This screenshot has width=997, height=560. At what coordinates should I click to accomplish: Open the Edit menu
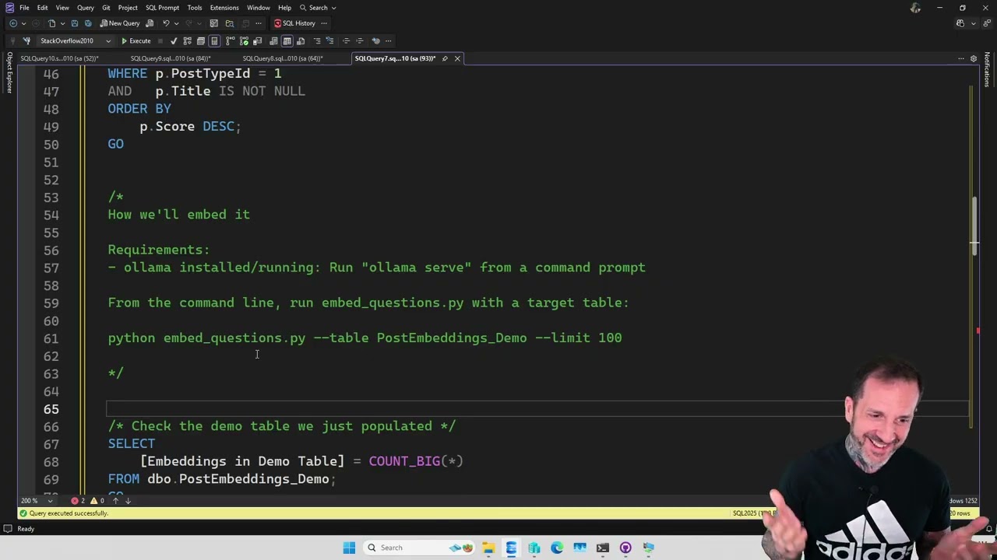(x=42, y=8)
